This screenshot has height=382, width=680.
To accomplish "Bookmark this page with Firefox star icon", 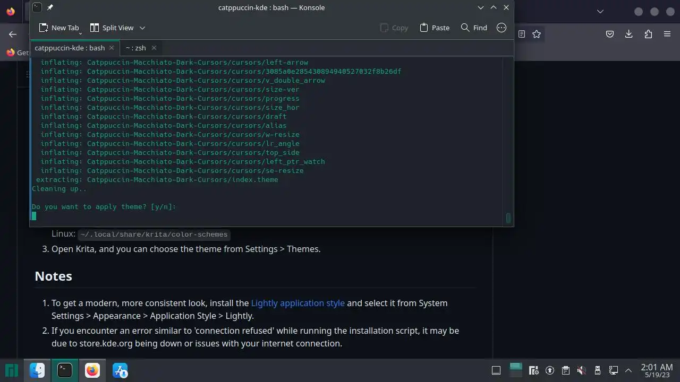I will coord(537,34).
